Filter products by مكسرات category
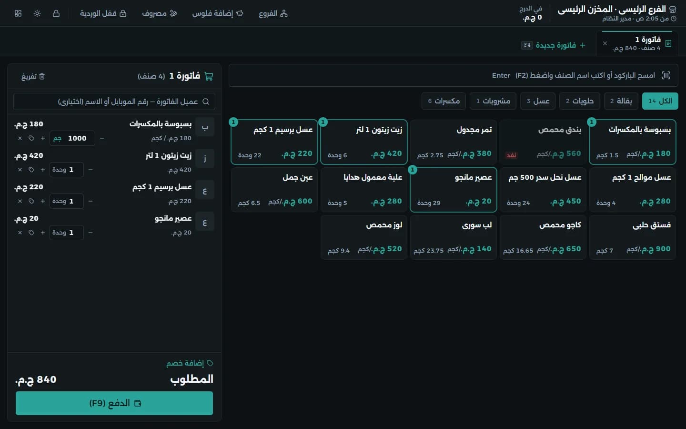 pos(444,101)
